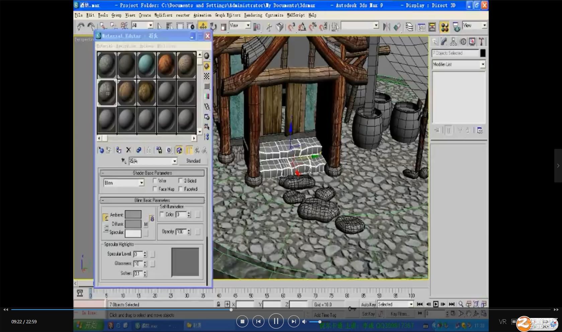
Task: Pause the video with center button
Action: tap(276, 321)
